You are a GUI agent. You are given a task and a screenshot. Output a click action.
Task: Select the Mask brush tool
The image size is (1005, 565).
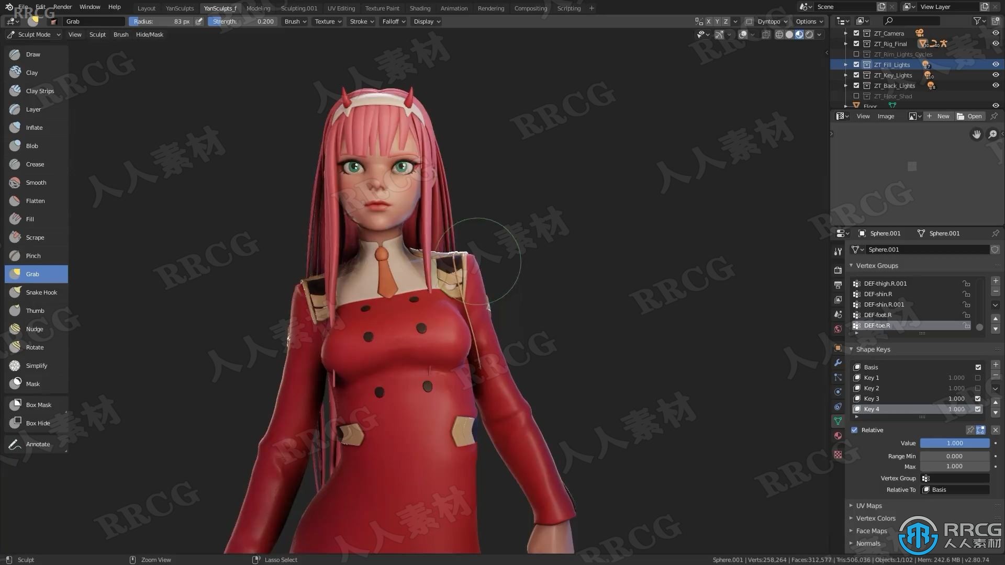coord(36,384)
